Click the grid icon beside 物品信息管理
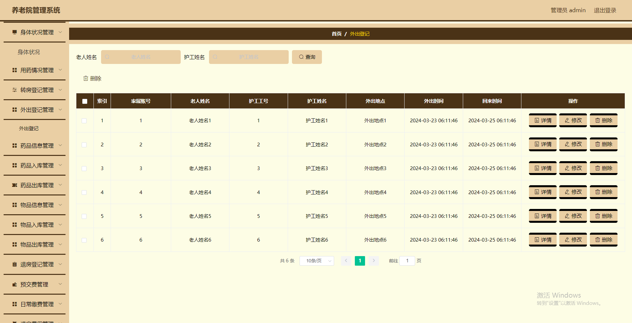The height and width of the screenshot is (323, 632). (x=14, y=205)
